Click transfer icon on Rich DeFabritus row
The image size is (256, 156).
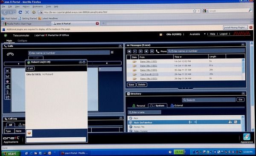pos(195,122)
